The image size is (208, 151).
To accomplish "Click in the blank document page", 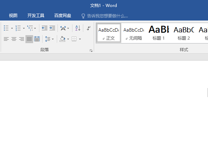I will pos(103,106).
